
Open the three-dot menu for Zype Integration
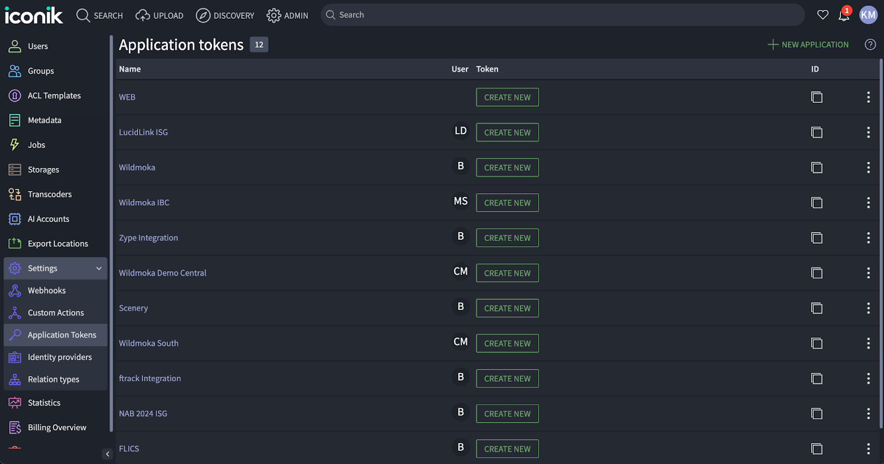[869, 238]
